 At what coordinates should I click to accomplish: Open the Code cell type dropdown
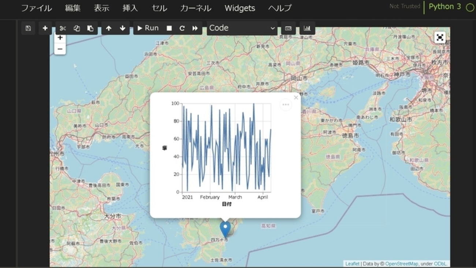click(x=242, y=28)
